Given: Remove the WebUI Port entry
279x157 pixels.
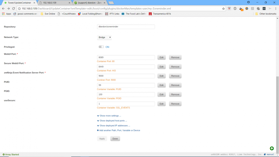Looking at the screenshot, I should pos(175,57).
